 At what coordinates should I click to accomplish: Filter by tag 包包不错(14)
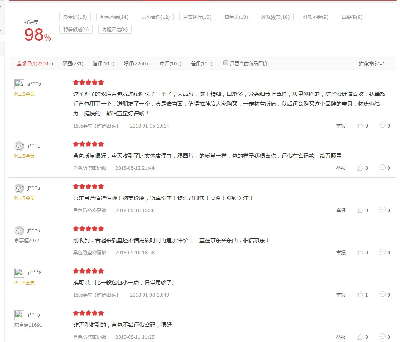114,17
